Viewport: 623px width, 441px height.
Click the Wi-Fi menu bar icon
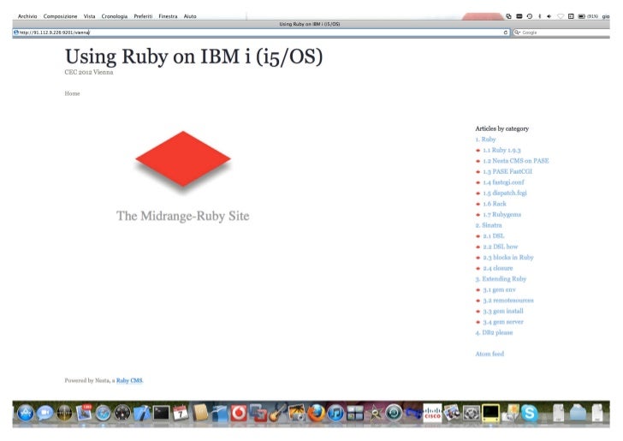[x=561, y=16]
